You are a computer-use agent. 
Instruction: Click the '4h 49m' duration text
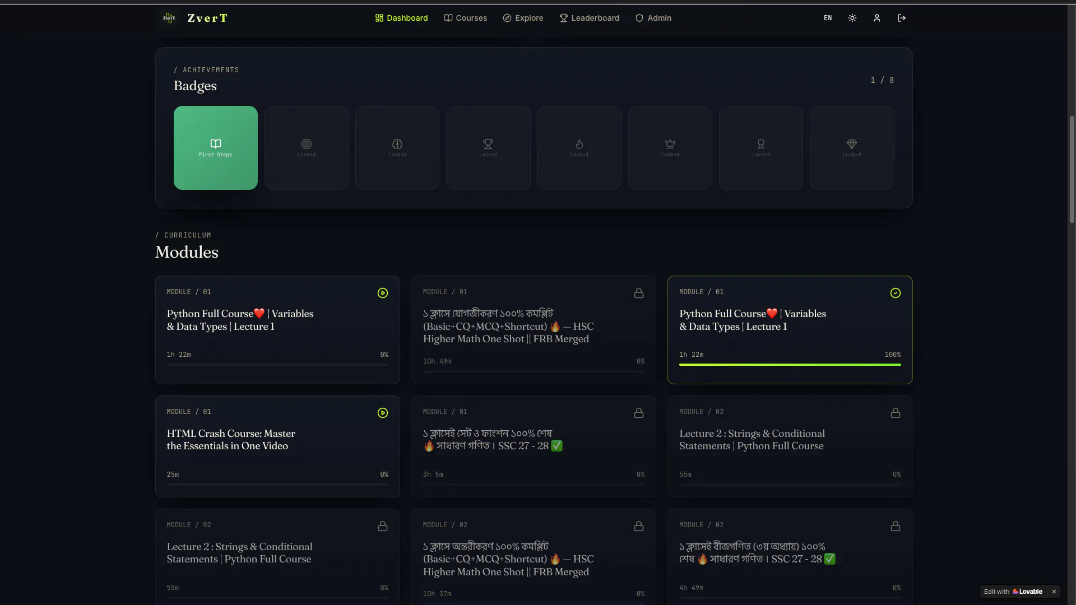coord(691,588)
